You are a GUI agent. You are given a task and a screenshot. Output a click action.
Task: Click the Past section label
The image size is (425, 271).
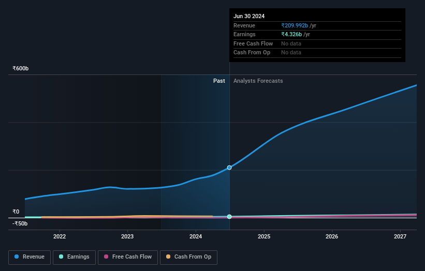(219, 81)
